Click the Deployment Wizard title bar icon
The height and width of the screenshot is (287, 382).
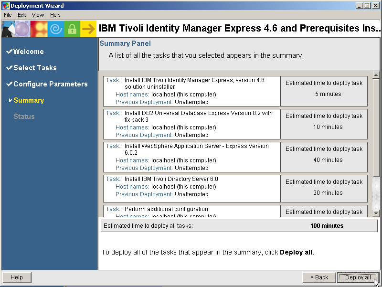[6, 5]
